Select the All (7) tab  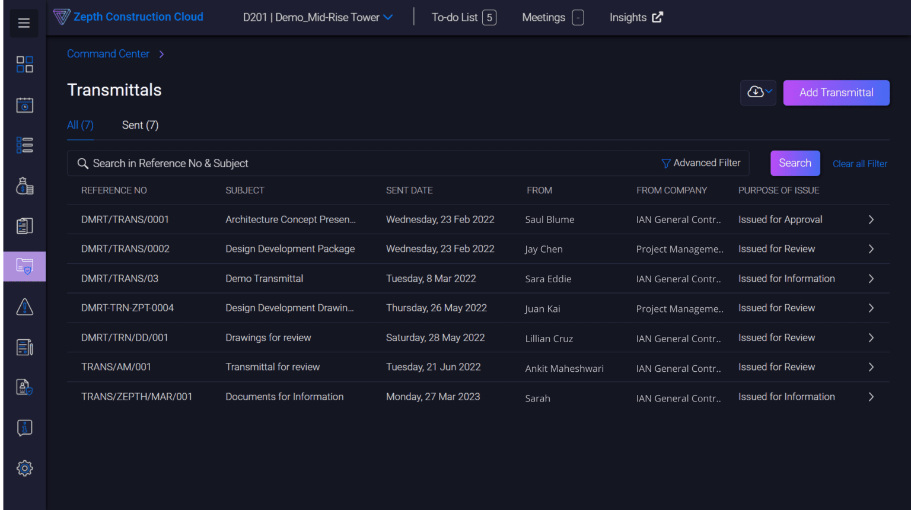pyautogui.click(x=80, y=125)
